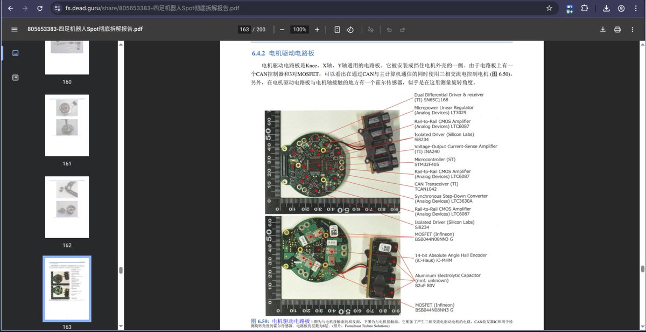Reload the current page
The image size is (646, 332).
click(40, 9)
